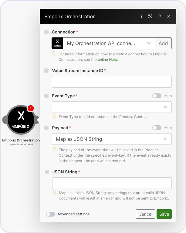Viewport: 186px width, 233px height.
Task: Click the lightbulb hint icon under Payload
Action: [x=54, y=149]
